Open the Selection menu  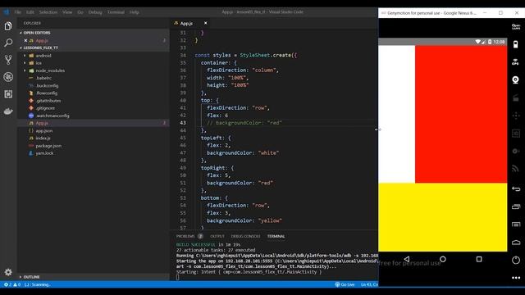(48, 12)
